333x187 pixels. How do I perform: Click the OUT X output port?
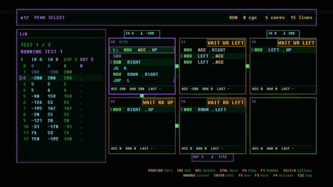click(213, 157)
